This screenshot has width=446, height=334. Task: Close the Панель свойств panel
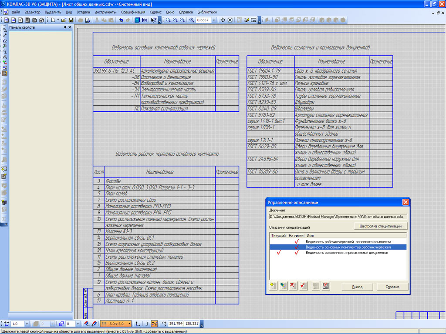[x=70, y=27]
